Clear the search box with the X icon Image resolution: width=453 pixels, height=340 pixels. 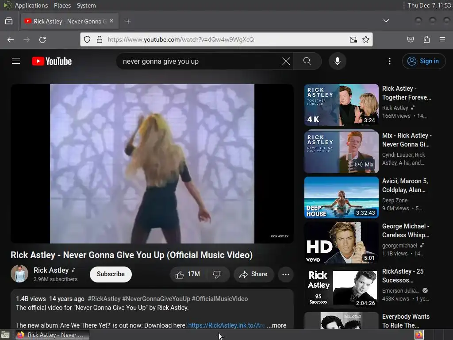(x=286, y=61)
